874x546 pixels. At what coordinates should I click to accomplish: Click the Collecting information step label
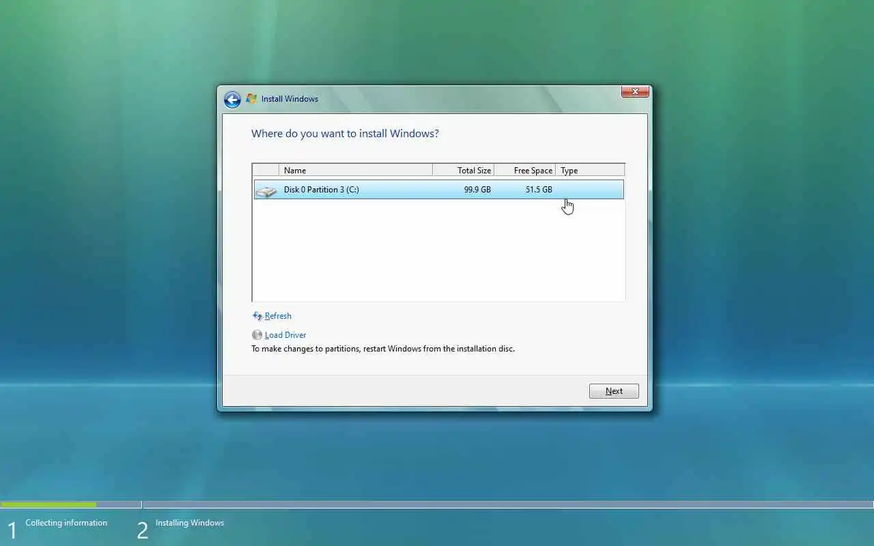pyautogui.click(x=66, y=523)
